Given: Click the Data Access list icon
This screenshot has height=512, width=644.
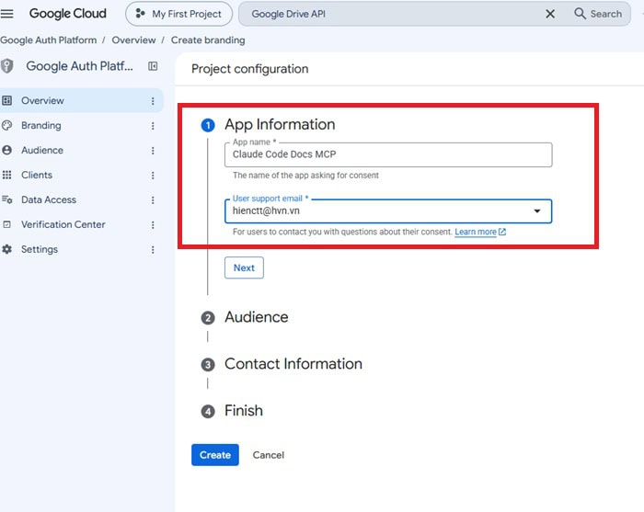Looking at the screenshot, I should [7, 199].
